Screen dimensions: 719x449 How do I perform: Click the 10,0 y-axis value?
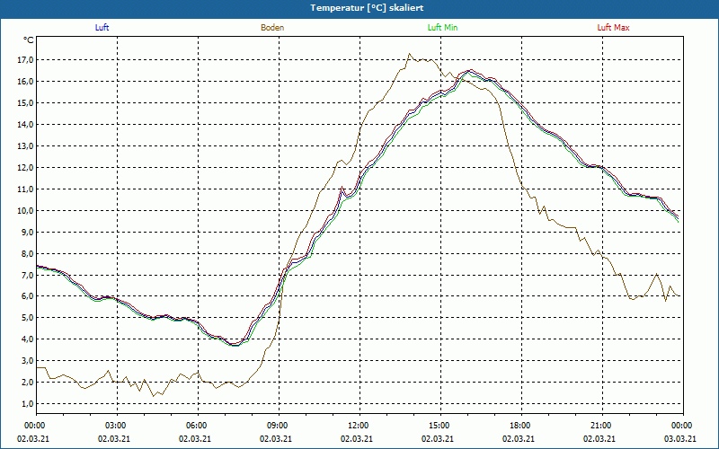click(x=26, y=211)
